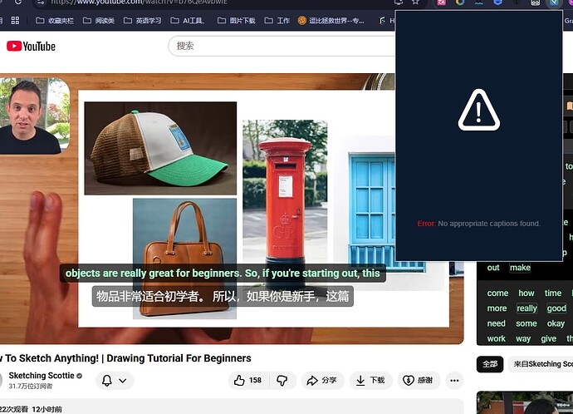573x414 pixels.
Task: Click the verified badge next to Sketching Scottie
Action: pos(79,376)
